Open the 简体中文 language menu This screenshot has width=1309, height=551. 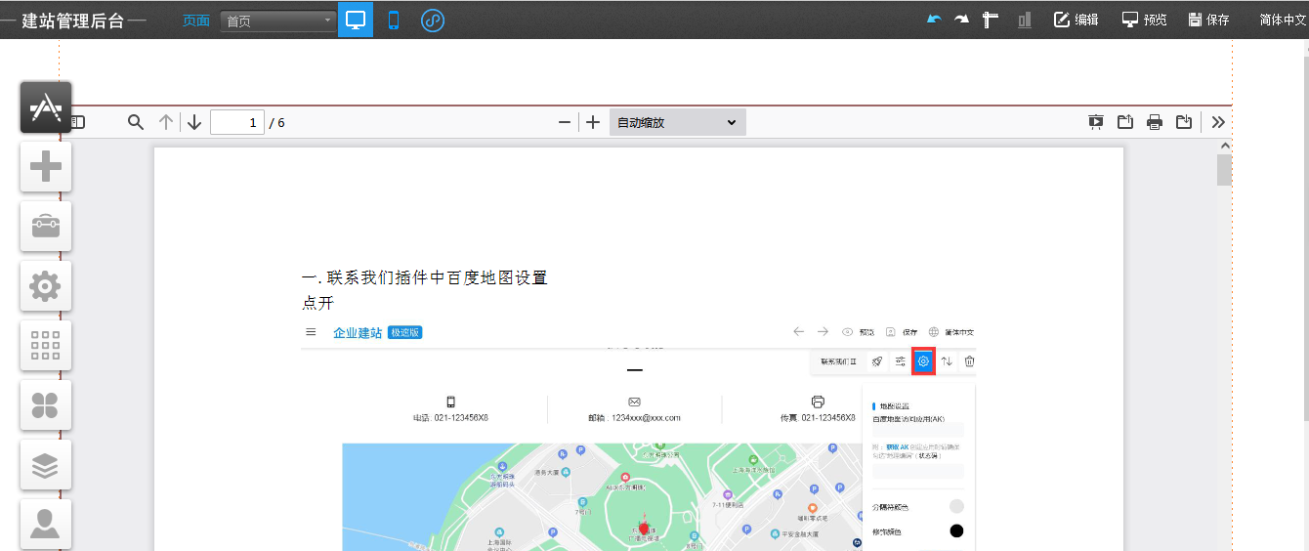(1283, 20)
